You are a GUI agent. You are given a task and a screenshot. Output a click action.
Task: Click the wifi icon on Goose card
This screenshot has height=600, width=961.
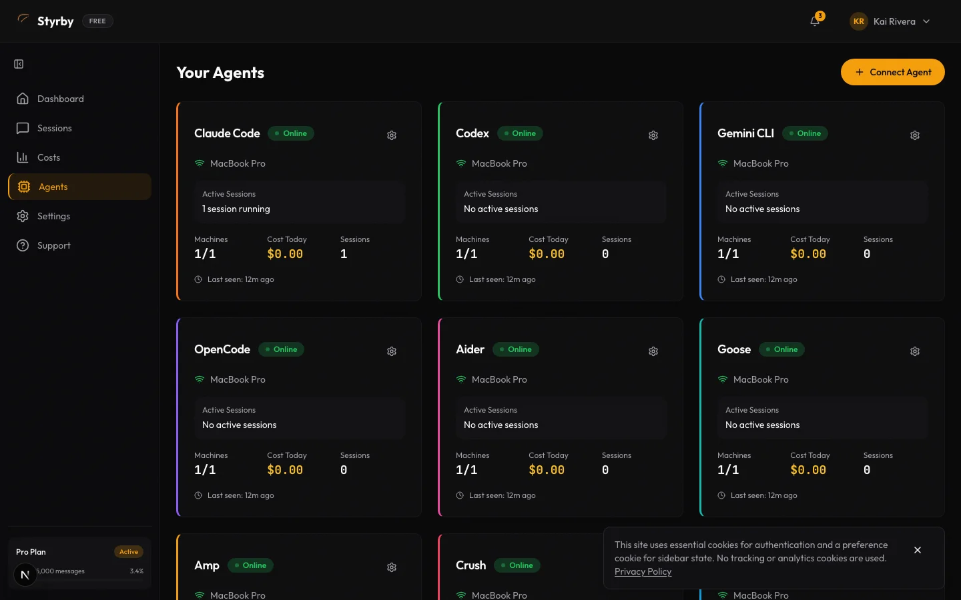tap(722, 379)
